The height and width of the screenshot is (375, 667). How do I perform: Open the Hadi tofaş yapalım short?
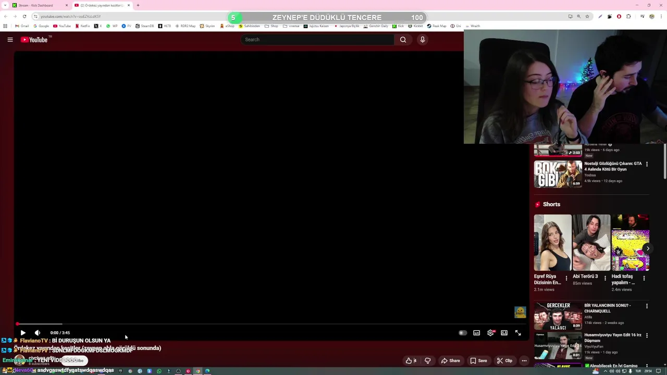coord(631,243)
